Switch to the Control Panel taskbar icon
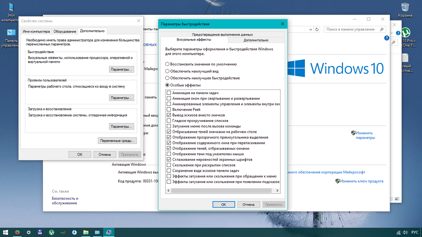 pos(97,232)
